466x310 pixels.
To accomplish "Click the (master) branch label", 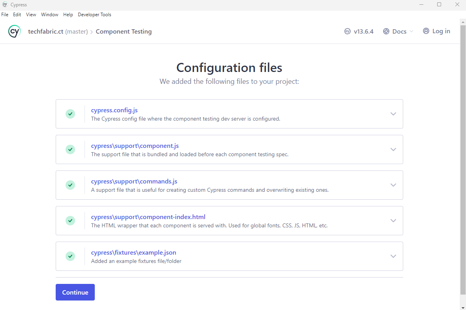I will coord(76,32).
